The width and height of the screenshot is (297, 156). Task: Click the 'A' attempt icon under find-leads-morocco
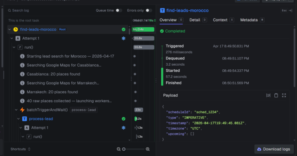[x=18, y=38]
